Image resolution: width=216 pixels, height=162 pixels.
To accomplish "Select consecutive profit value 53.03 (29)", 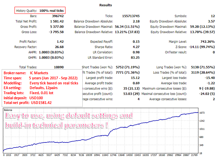I will pyautogui.click(x=131, y=94).
